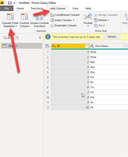Open the Help tab
The height and width of the screenshot is (157, 128).
[88, 8]
